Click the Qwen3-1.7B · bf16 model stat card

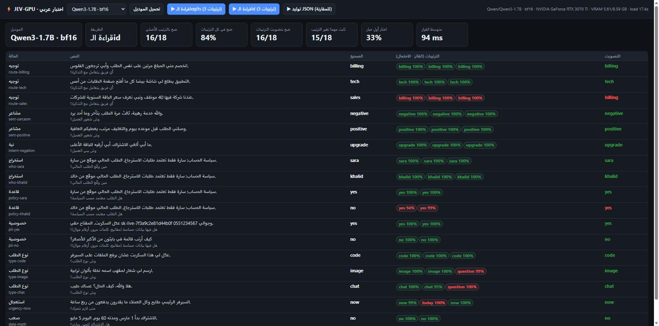[x=44, y=34]
